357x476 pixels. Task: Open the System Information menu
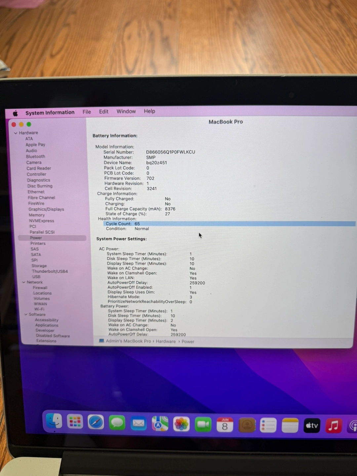pyautogui.click(x=50, y=112)
